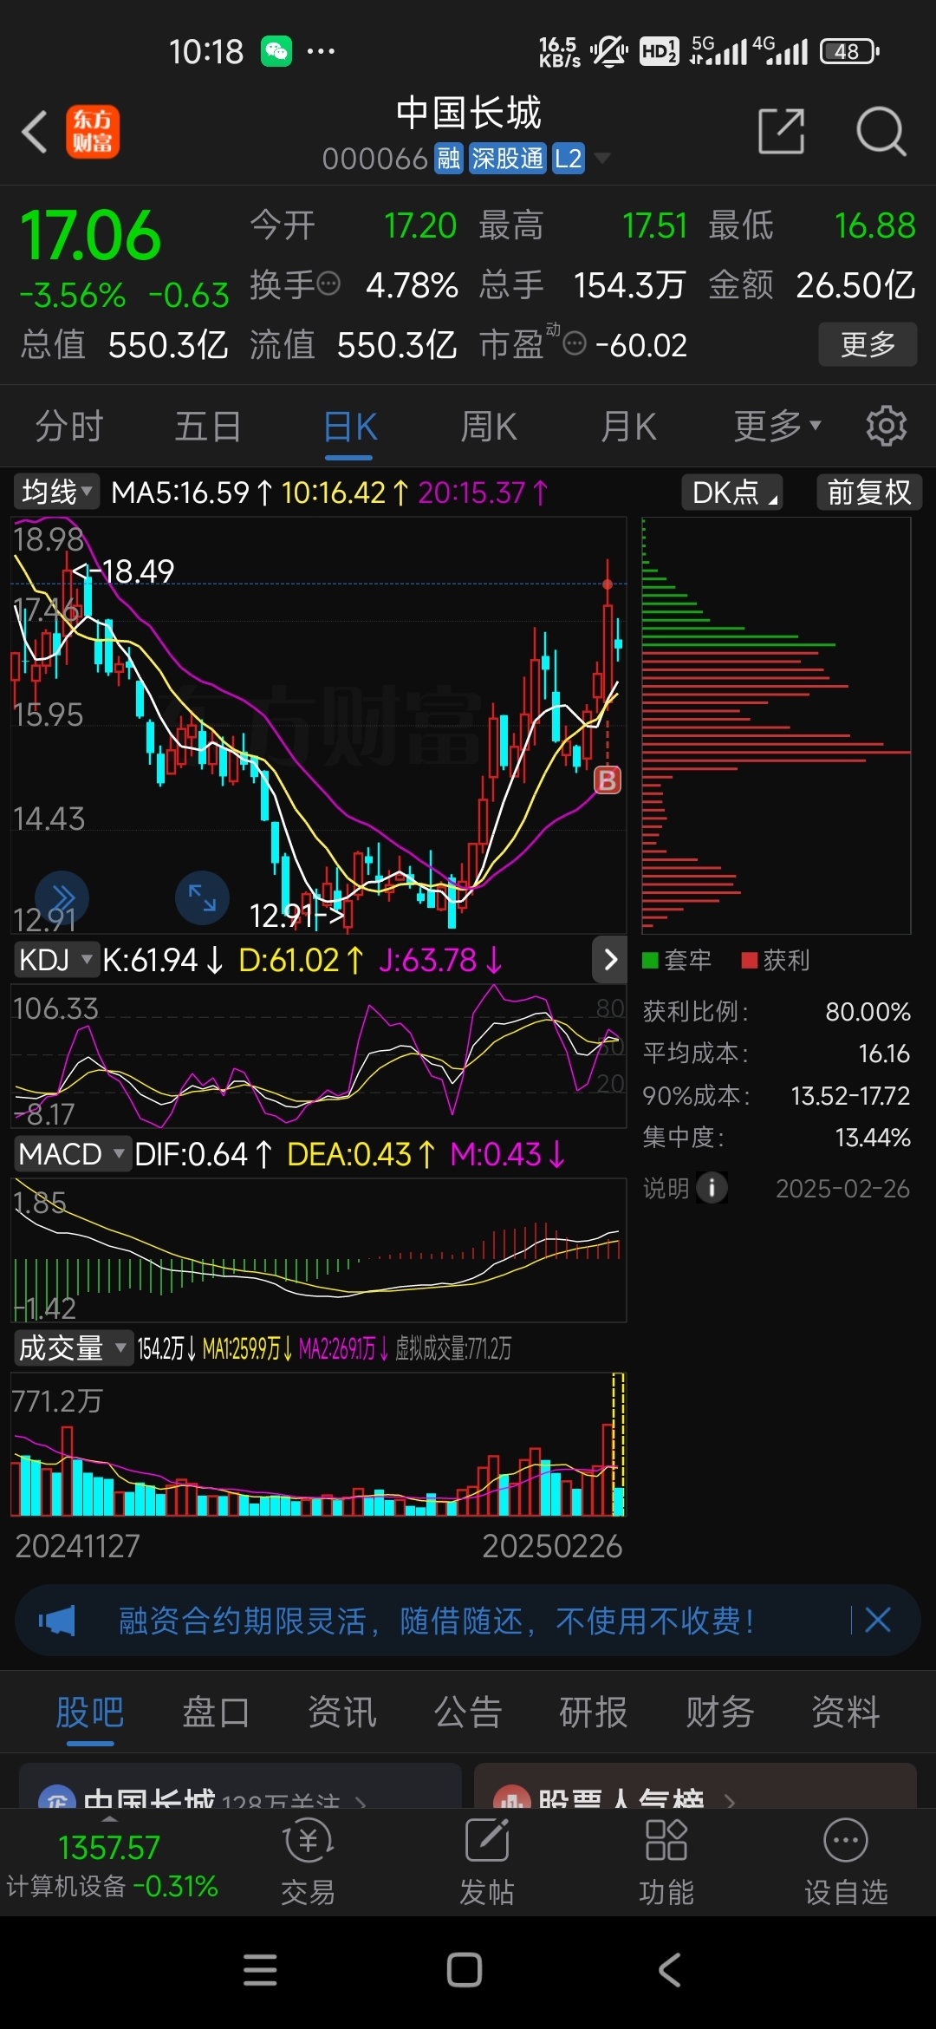Tap the megaphone announcement icon
This screenshot has width=936, height=2029.
coord(57,1620)
